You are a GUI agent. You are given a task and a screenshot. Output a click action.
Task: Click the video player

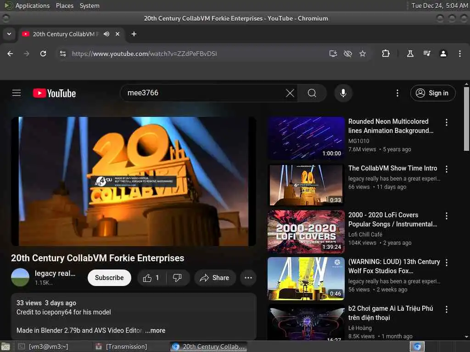(134, 181)
